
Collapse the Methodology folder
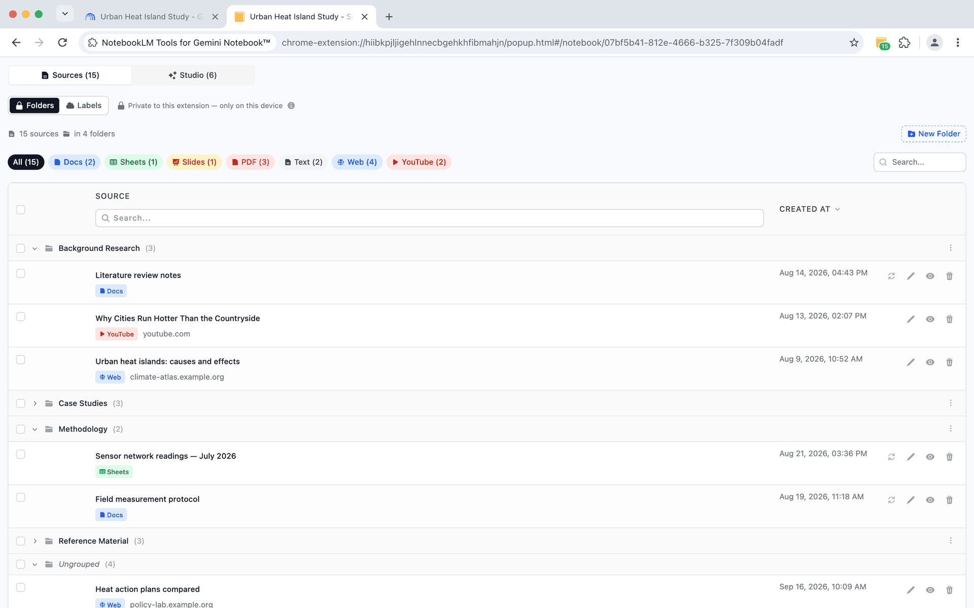[x=34, y=429]
